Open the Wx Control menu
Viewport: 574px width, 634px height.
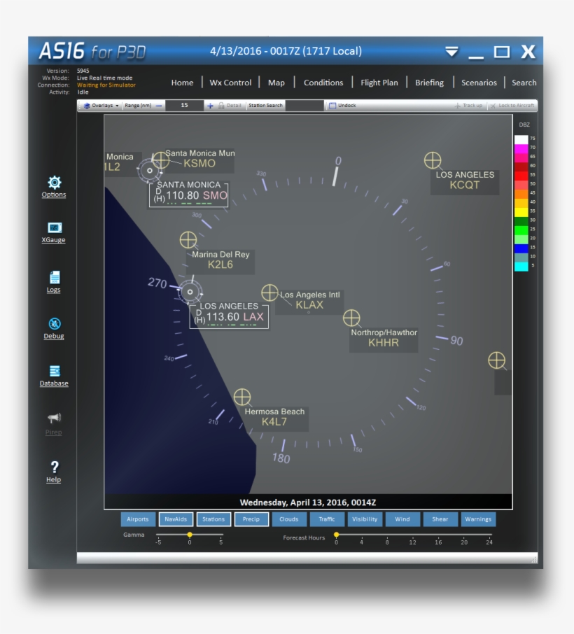230,83
